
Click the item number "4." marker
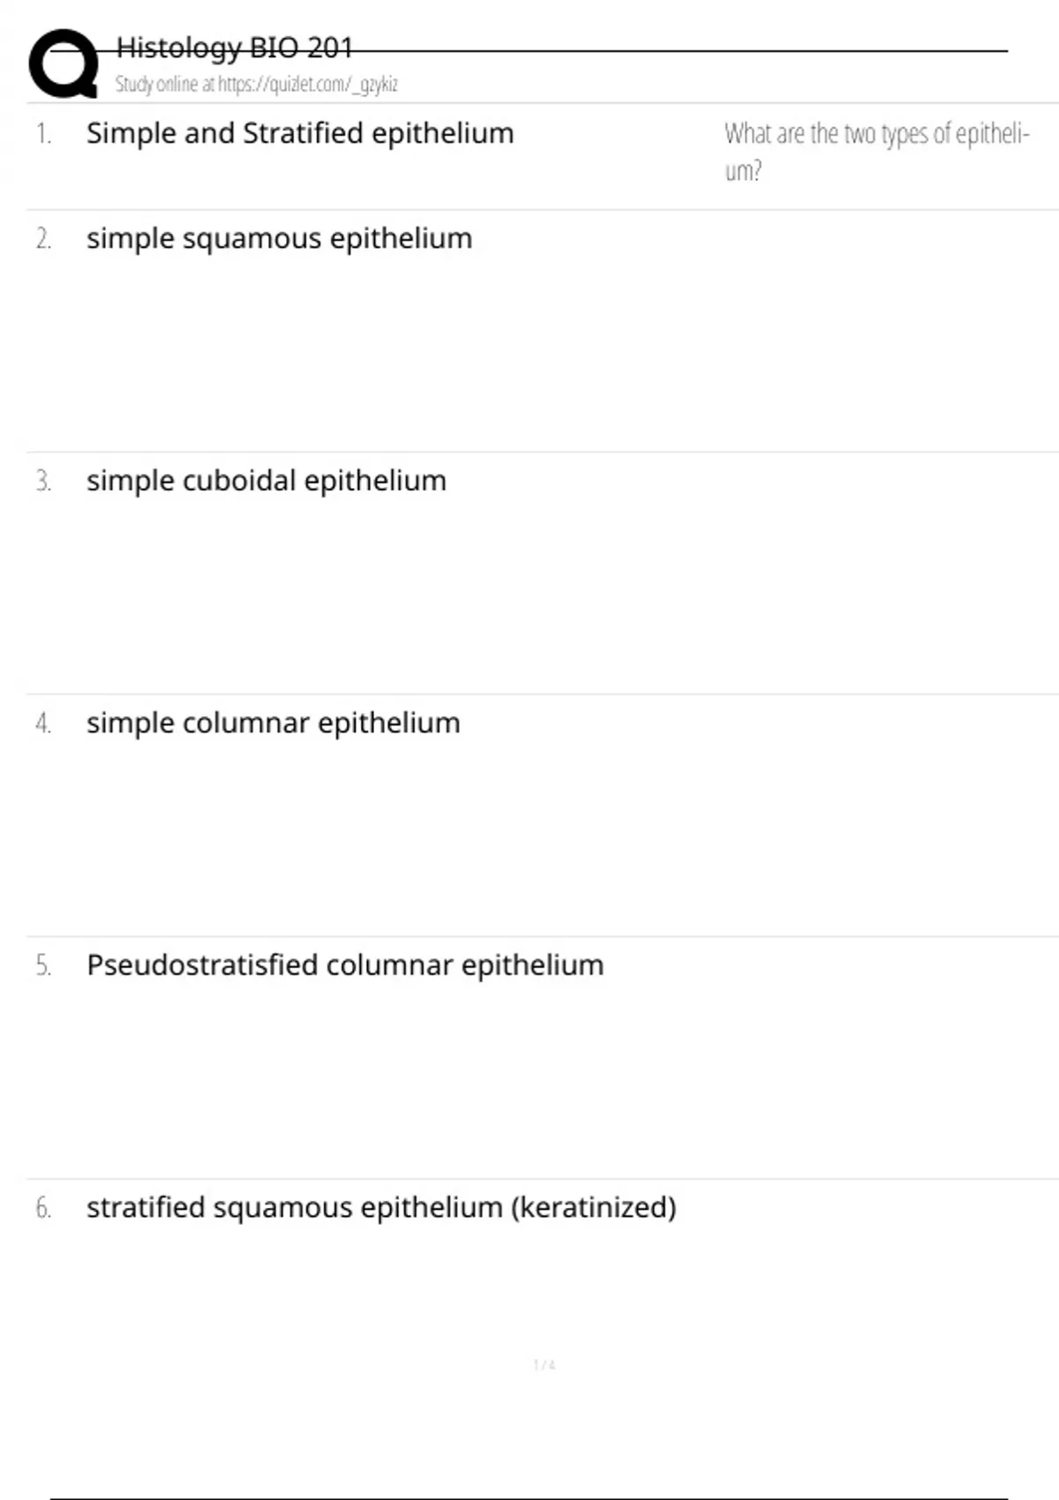(x=43, y=724)
